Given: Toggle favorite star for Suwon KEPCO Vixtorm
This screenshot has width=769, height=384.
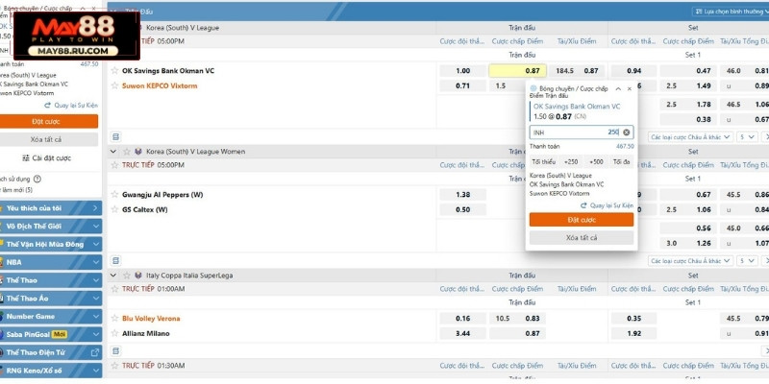Looking at the screenshot, I should click(115, 85).
